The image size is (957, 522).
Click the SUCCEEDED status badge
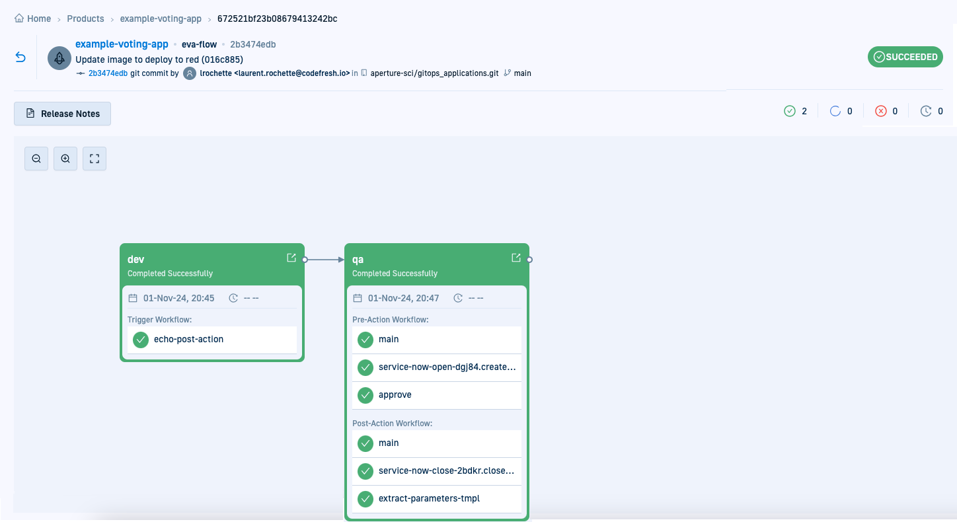(x=905, y=57)
